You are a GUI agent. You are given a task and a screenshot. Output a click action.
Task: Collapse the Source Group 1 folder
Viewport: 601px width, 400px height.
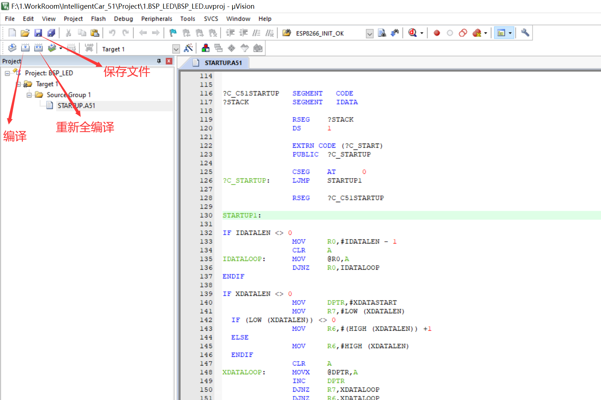[x=29, y=95]
